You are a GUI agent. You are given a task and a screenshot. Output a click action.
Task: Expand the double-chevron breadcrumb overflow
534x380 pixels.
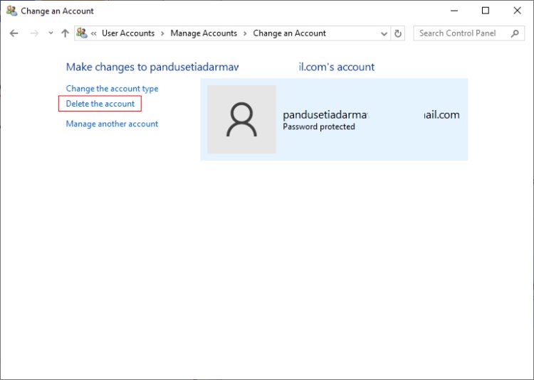click(x=94, y=33)
